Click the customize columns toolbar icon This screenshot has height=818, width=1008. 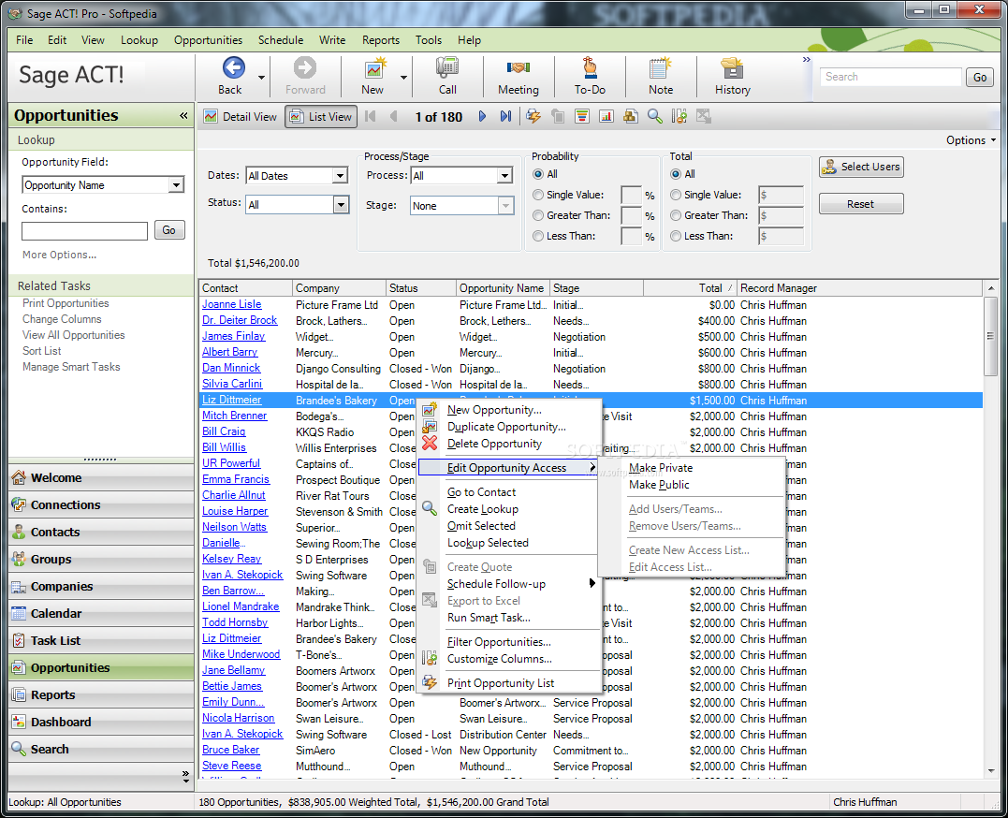679,116
